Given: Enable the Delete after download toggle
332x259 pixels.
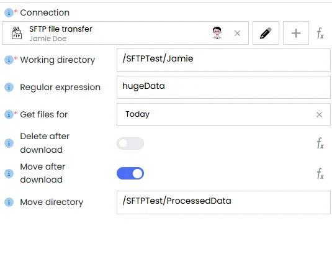Looking at the screenshot, I should point(130,143).
